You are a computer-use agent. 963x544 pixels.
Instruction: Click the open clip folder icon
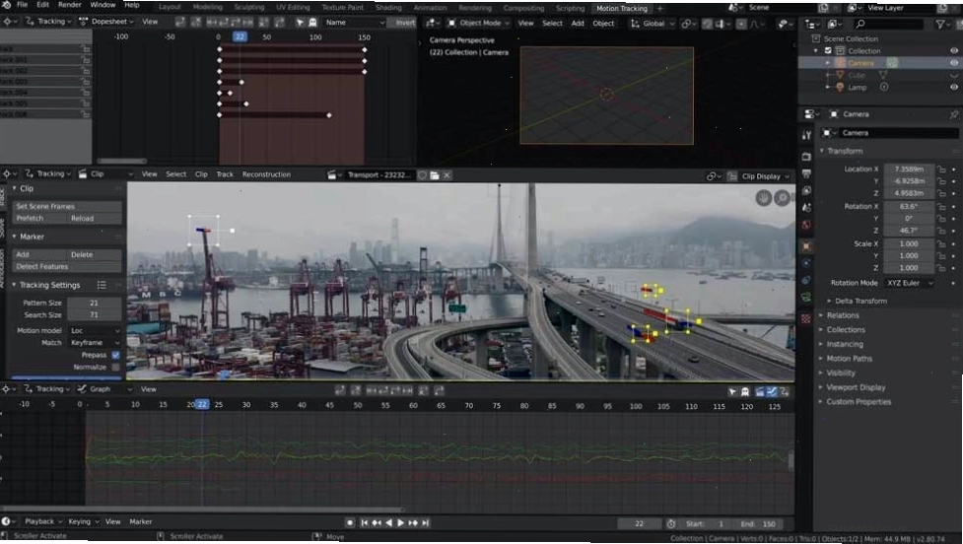coord(435,175)
